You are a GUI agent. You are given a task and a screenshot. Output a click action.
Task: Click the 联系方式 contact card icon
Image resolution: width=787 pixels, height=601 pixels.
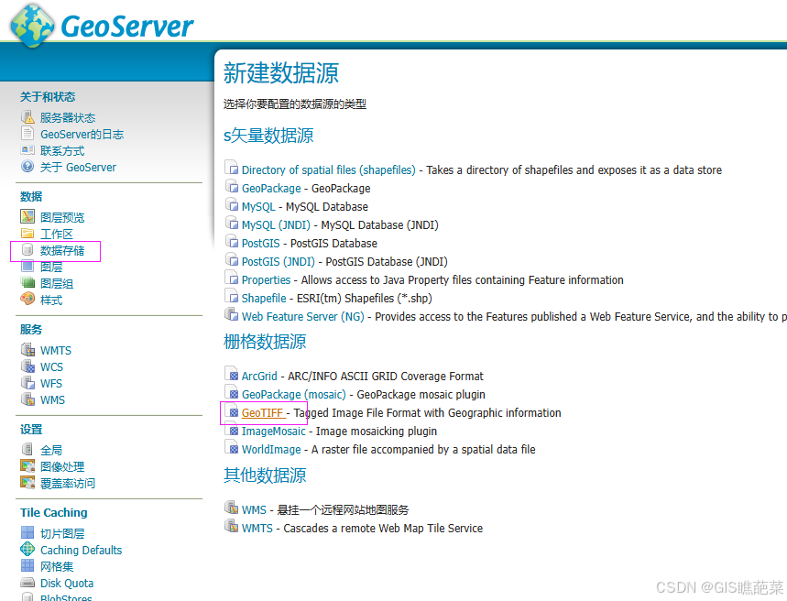tap(27, 150)
